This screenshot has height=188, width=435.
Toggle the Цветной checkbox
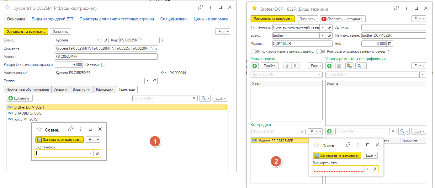[x=103, y=65]
